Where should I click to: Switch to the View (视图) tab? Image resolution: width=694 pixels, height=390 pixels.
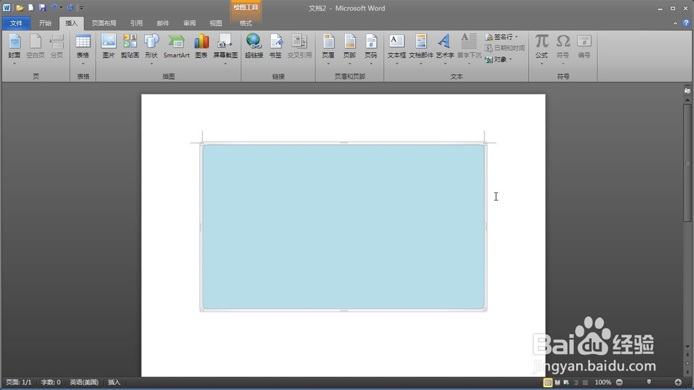[x=216, y=23]
